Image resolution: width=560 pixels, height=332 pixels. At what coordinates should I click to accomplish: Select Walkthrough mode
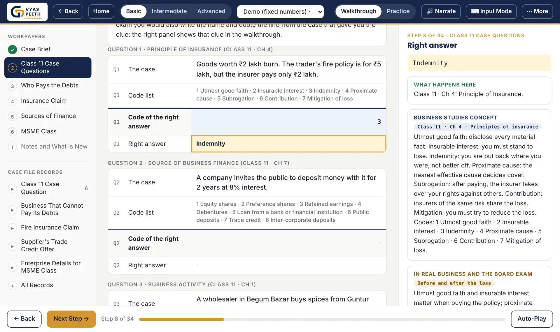358,11
